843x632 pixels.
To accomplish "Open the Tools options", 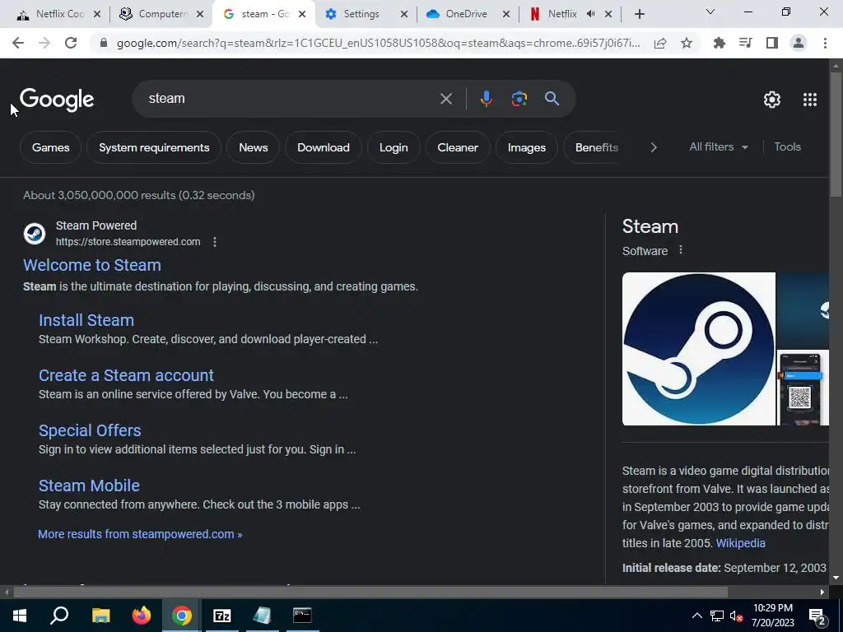I will click(787, 146).
